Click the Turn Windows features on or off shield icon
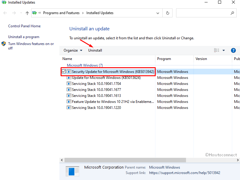 (4, 43)
